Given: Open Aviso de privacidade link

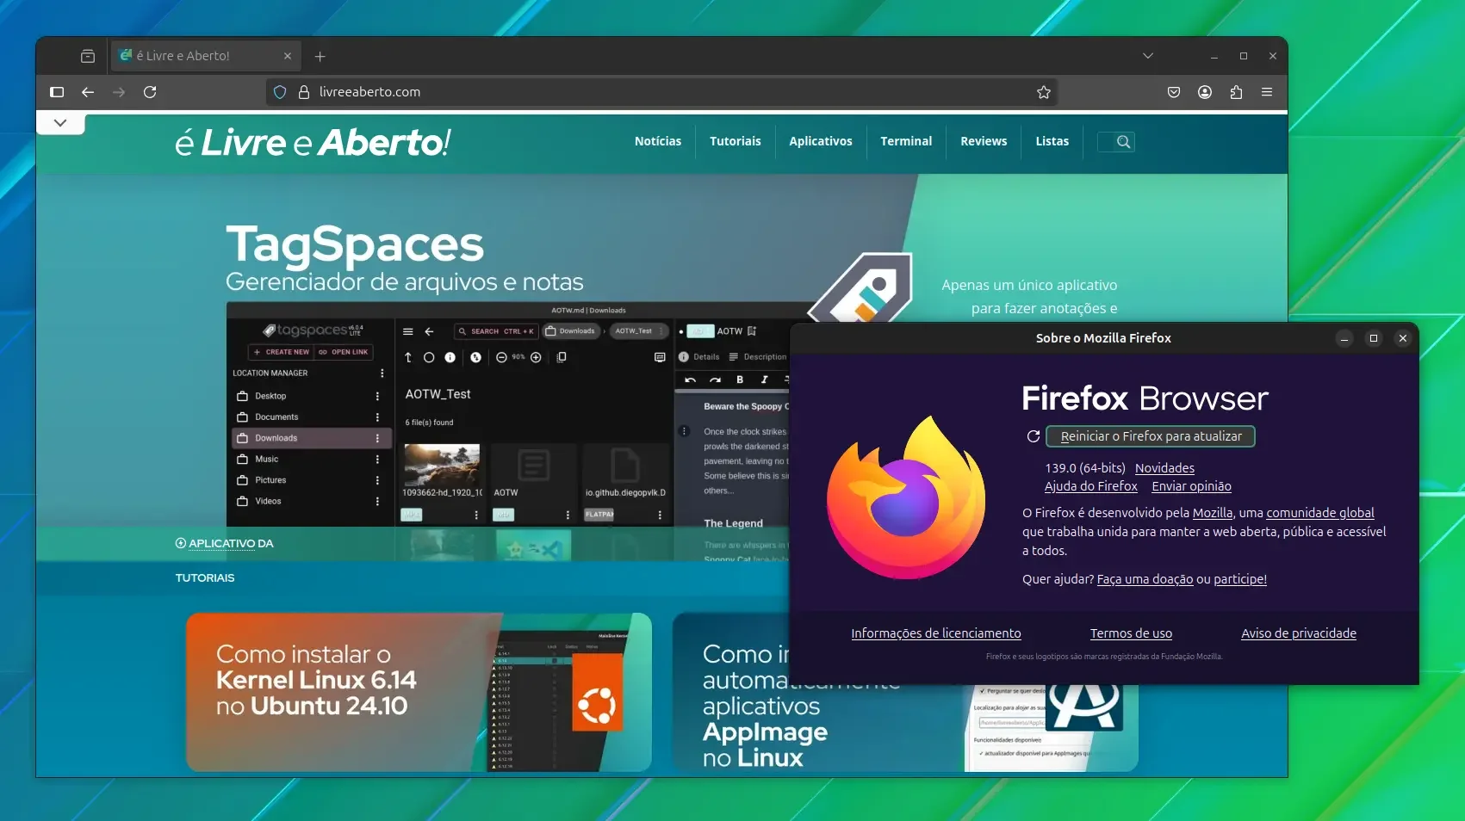Looking at the screenshot, I should [x=1298, y=633].
